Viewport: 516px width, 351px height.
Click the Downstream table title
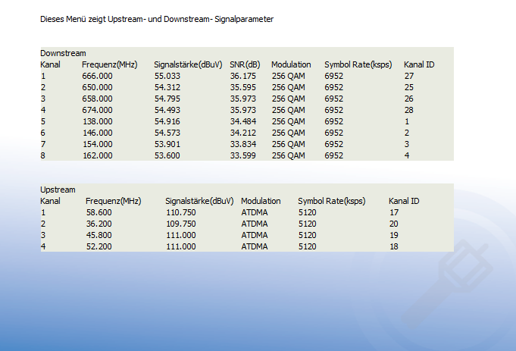point(63,53)
